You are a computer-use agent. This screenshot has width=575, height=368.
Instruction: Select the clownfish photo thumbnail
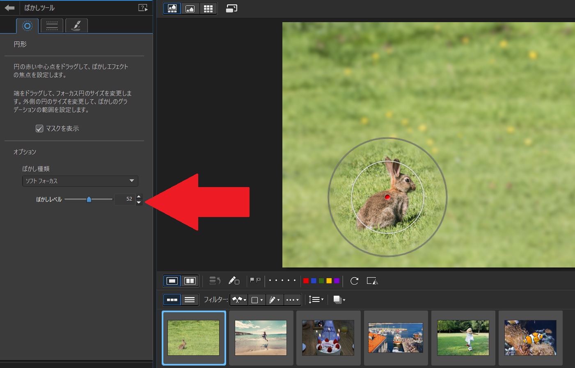pyautogui.click(x=530, y=338)
